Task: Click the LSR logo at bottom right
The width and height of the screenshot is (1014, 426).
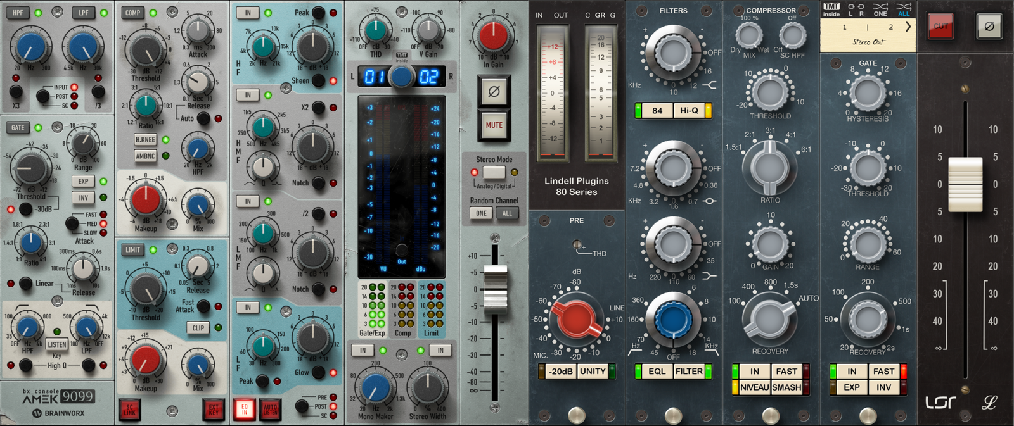Action: (x=940, y=402)
